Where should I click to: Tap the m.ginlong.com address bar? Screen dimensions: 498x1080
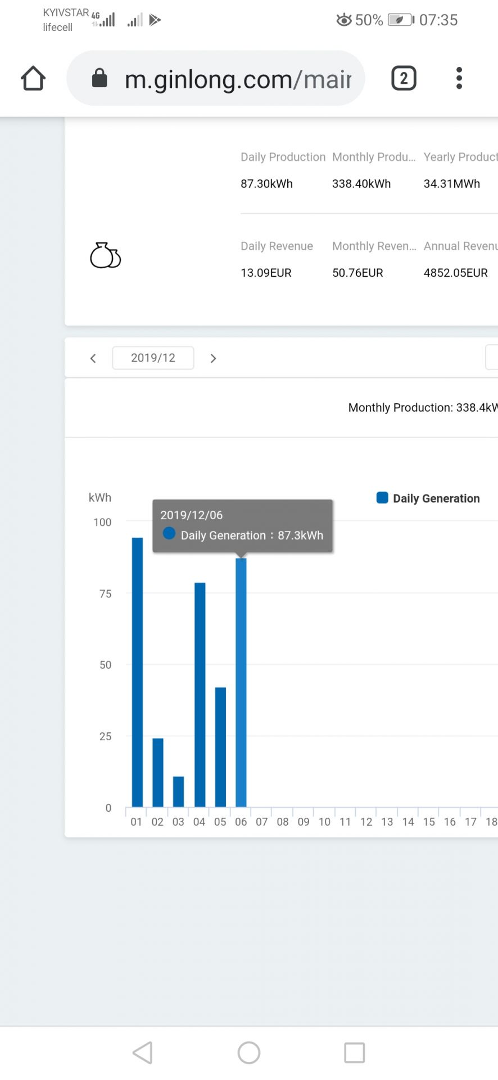[236, 79]
